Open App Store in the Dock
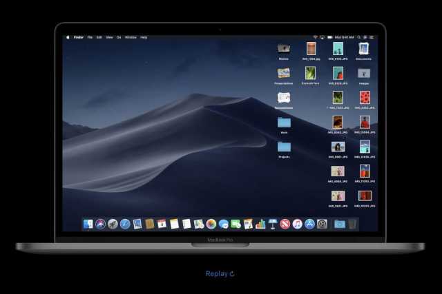This screenshot has width=442, height=294. (309, 224)
